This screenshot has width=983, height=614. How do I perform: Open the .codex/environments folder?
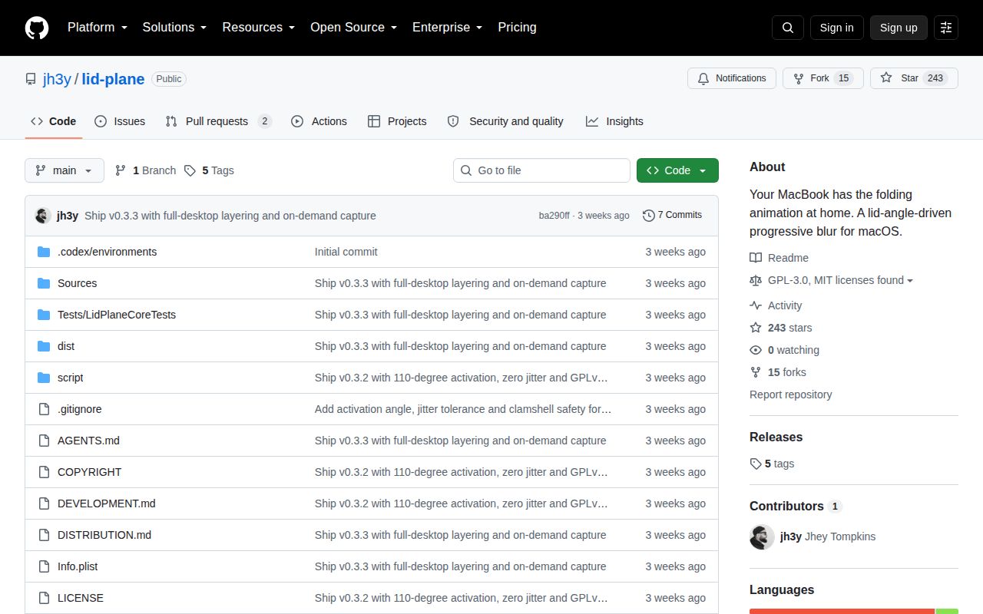[x=107, y=252]
